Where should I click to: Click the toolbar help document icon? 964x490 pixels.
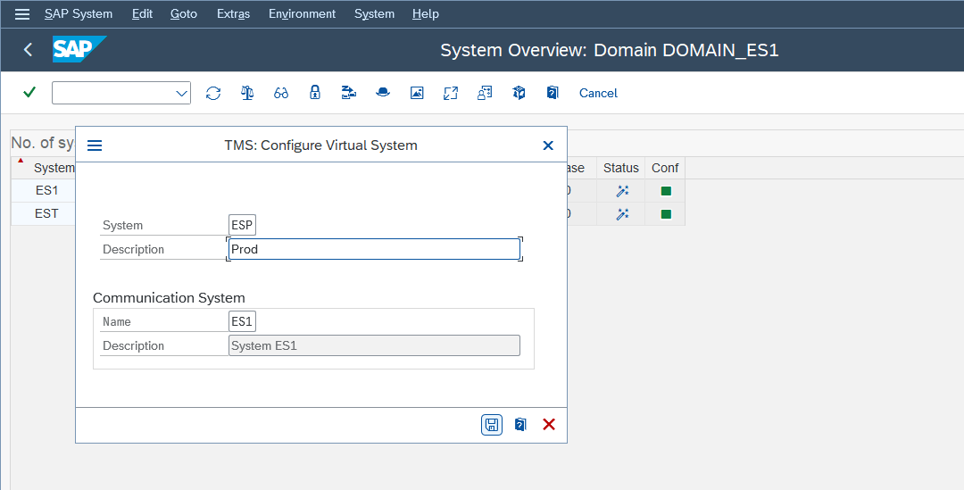tap(553, 93)
